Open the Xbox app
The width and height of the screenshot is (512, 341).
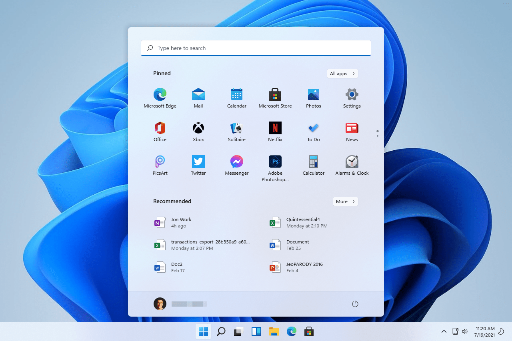[198, 132]
